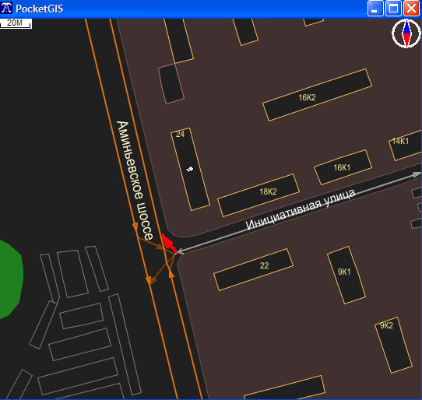This screenshot has width=422, height=400.
Task: Select building labeled 18К2
Action: 258,195
